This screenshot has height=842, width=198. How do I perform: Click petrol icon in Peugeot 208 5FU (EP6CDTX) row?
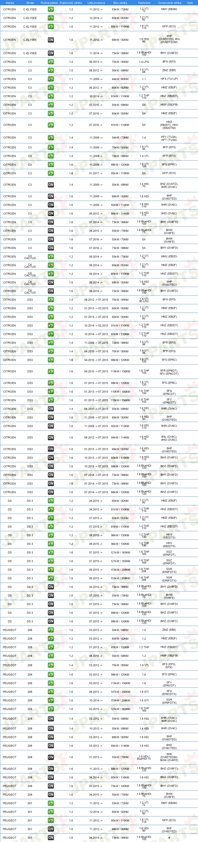[x=51, y=692]
